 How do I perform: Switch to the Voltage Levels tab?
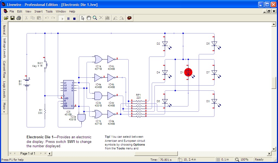(4, 48)
